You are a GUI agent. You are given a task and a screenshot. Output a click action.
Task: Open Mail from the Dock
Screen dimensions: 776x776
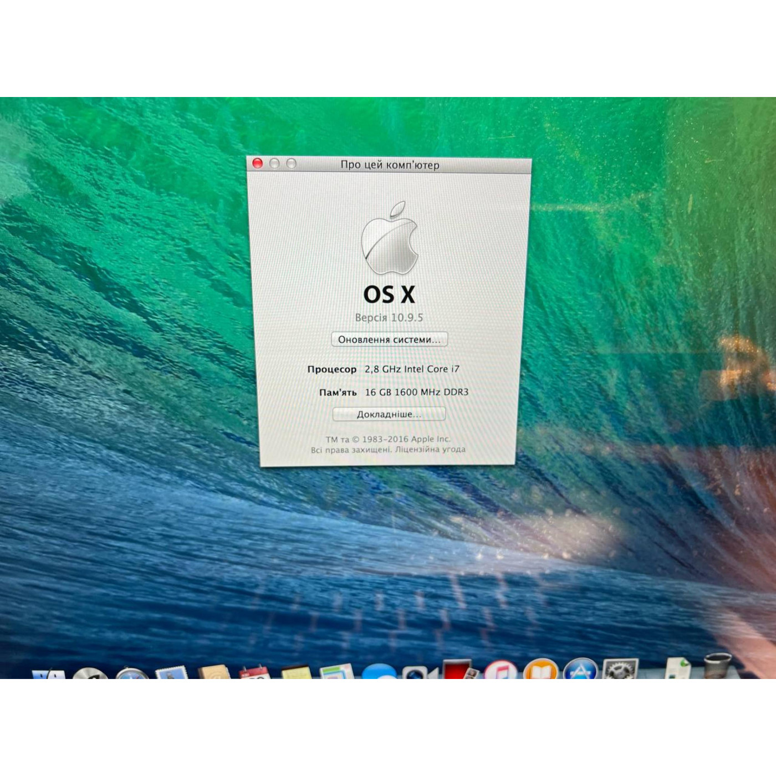(173, 672)
